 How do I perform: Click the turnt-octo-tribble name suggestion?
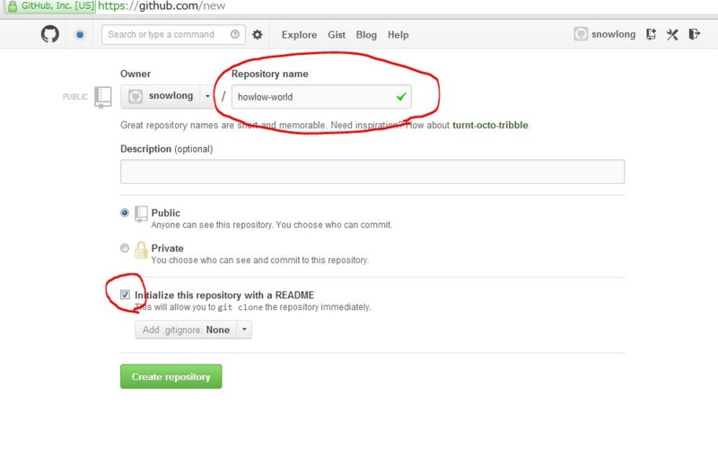pyautogui.click(x=490, y=125)
